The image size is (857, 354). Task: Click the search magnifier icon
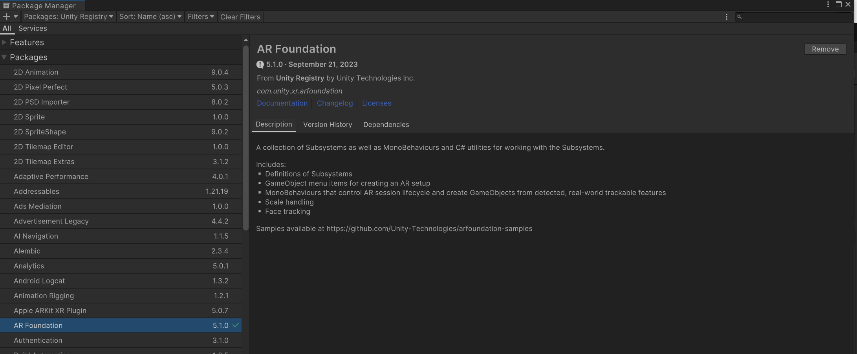pos(739,16)
